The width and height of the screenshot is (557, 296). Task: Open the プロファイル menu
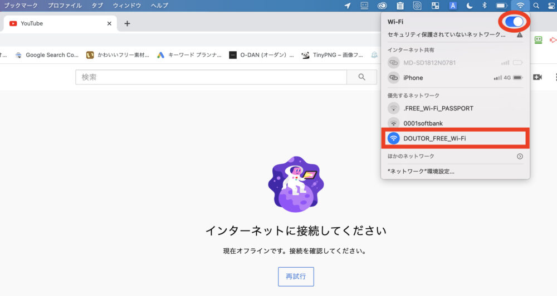65,6
